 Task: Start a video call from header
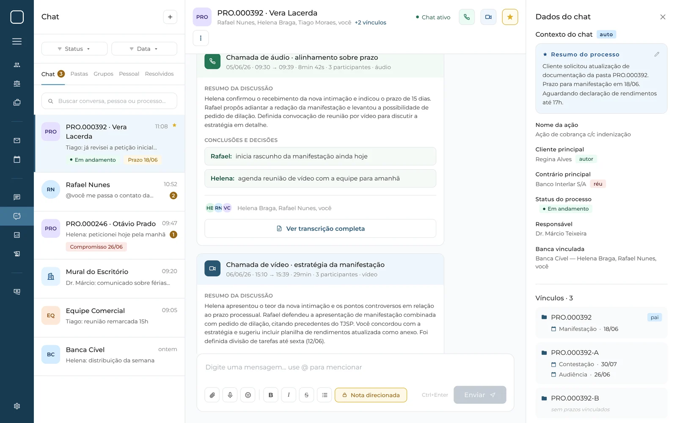488,17
